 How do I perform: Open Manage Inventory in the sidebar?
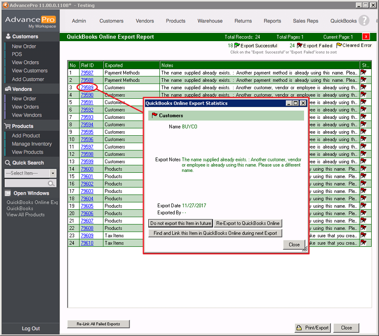[32, 144]
